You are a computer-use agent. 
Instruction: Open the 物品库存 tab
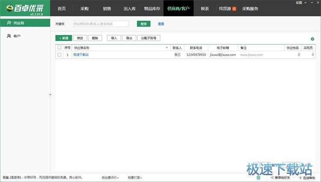click(x=152, y=9)
